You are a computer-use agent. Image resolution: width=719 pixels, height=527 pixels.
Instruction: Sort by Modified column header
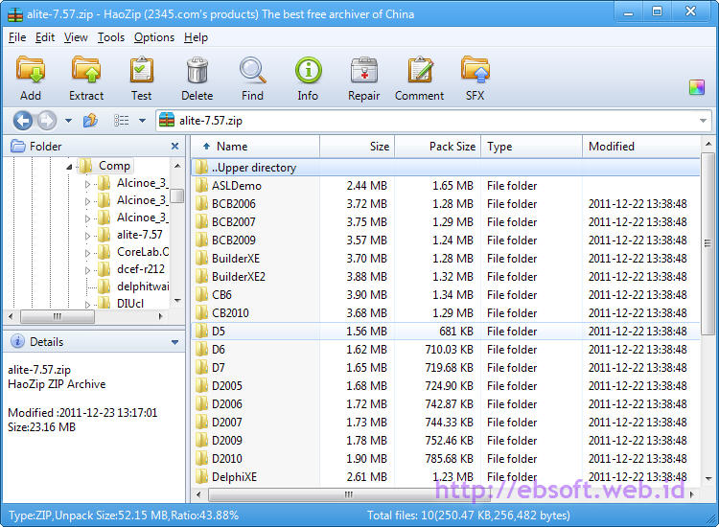[x=641, y=147]
